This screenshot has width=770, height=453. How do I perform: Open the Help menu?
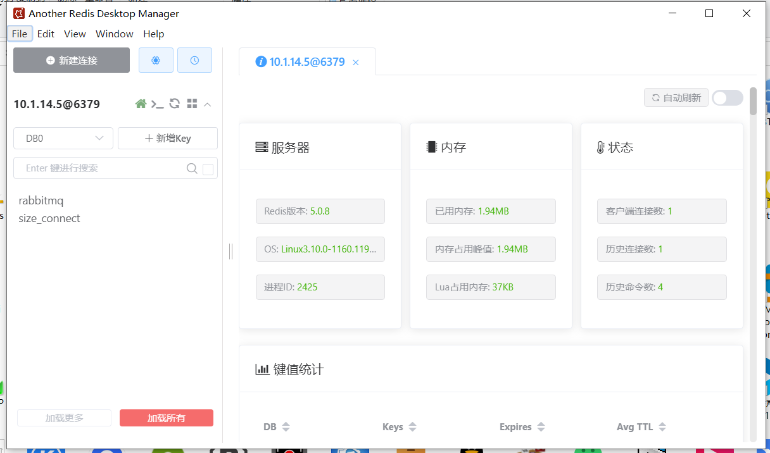click(x=153, y=34)
